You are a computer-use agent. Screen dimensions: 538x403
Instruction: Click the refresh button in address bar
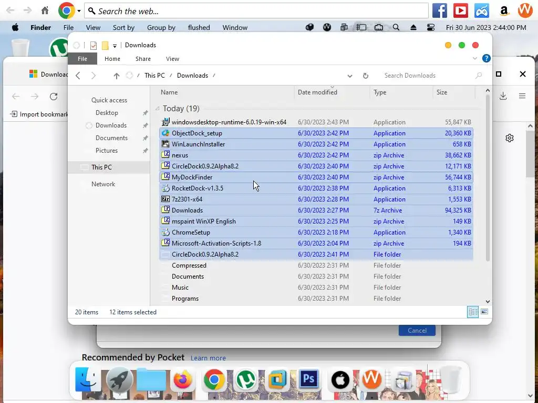click(366, 76)
